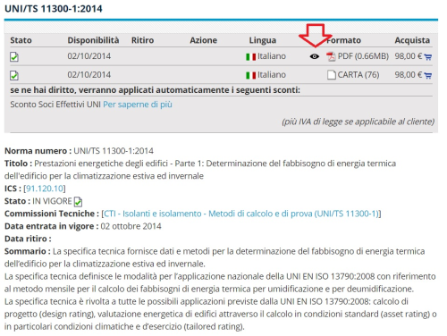Add the CARTA version to cart

428,76
